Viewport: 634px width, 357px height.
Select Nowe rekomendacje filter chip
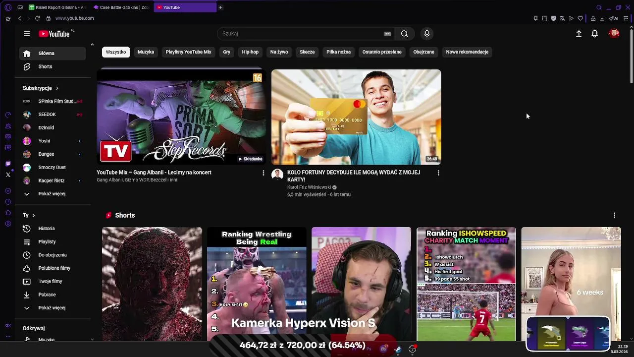[467, 52]
